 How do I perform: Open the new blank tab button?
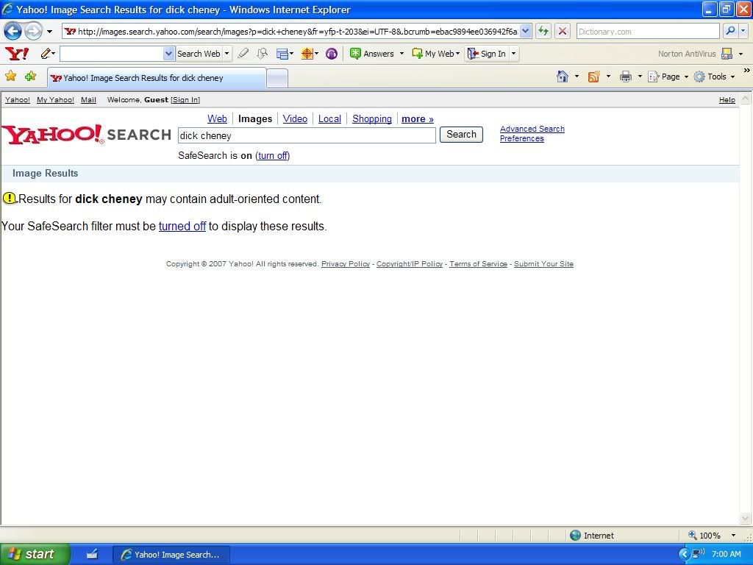277,78
